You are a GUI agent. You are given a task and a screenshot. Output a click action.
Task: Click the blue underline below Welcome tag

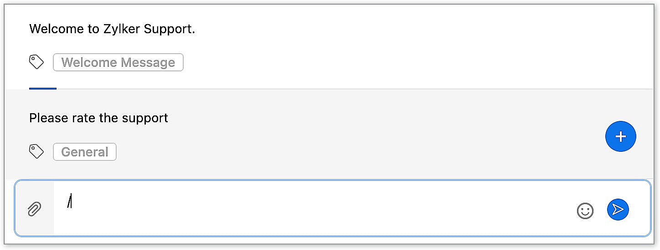pyautogui.click(x=43, y=89)
